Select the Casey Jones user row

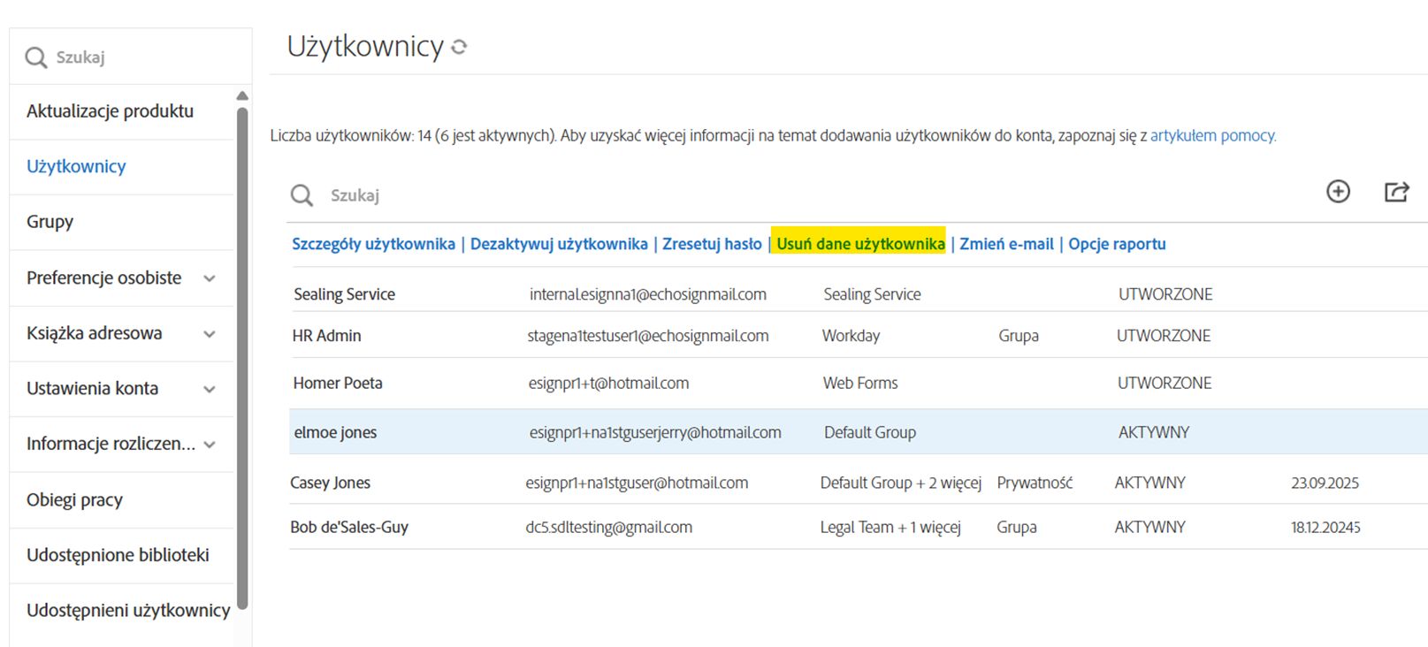tap(330, 483)
